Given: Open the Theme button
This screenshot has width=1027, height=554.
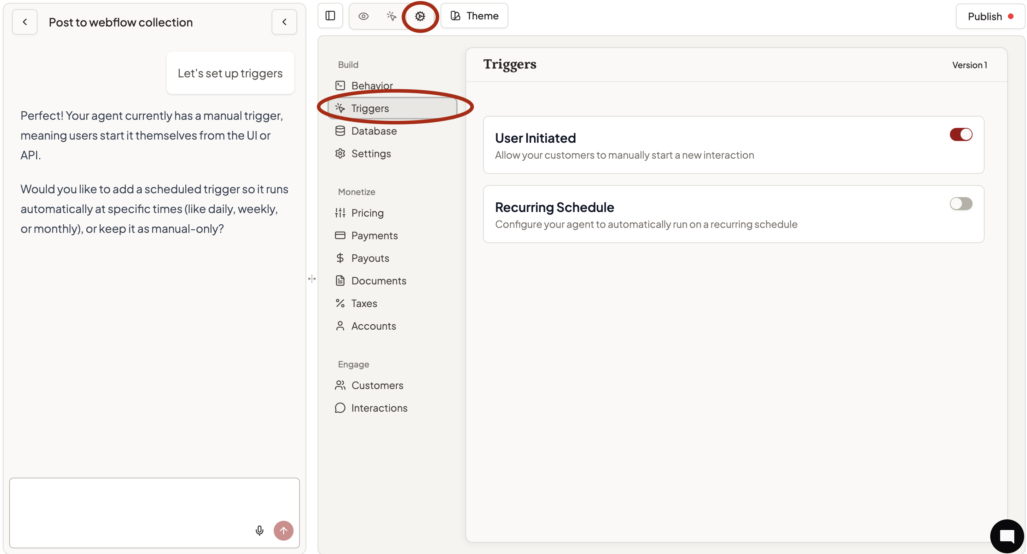Looking at the screenshot, I should click(475, 16).
